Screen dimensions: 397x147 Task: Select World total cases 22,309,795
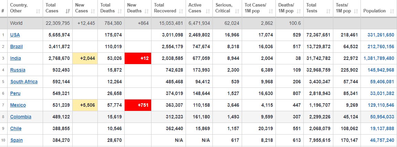pyautogui.click(x=58, y=23)
